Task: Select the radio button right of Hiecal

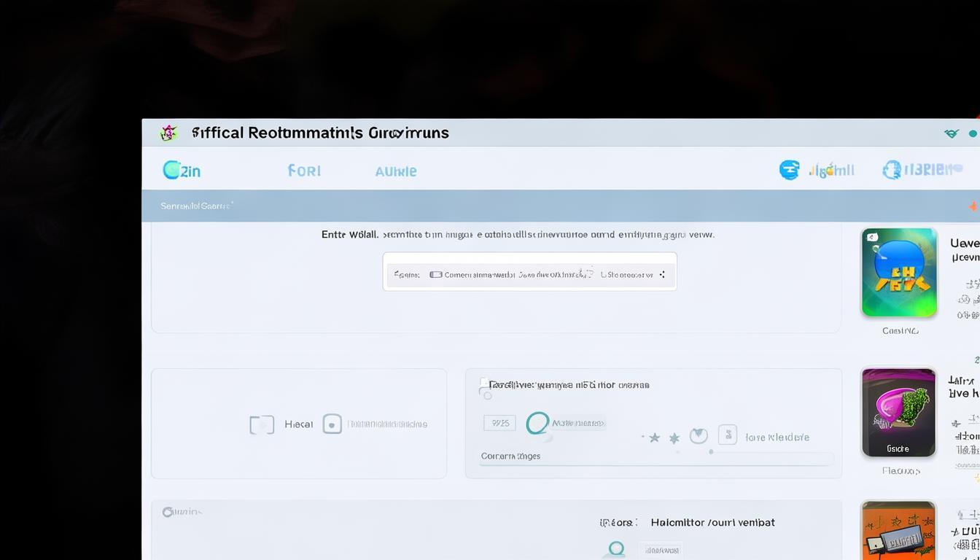Action: click(332, 424)
